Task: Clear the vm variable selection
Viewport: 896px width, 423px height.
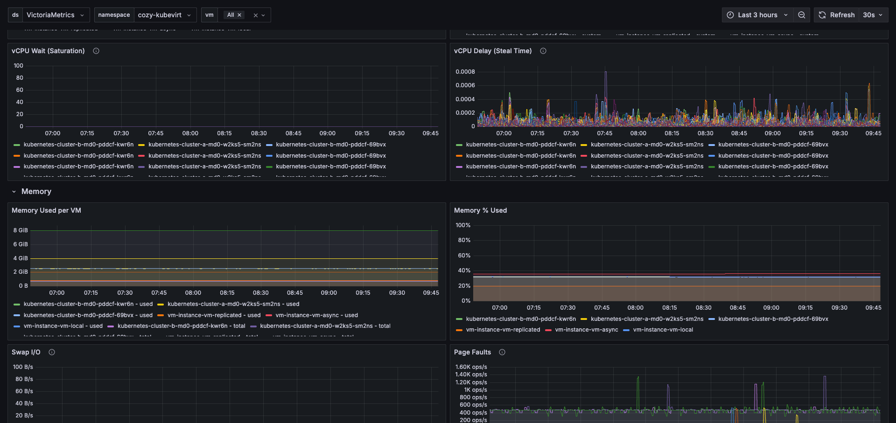Action: tap(256, 15)
